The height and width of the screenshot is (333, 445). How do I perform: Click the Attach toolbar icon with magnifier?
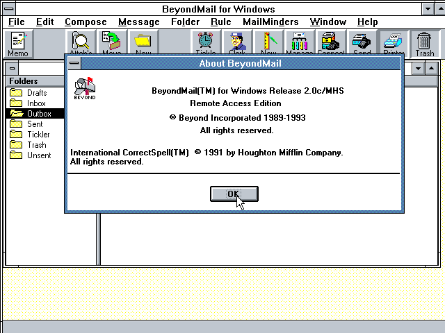(x=81, y=42)
